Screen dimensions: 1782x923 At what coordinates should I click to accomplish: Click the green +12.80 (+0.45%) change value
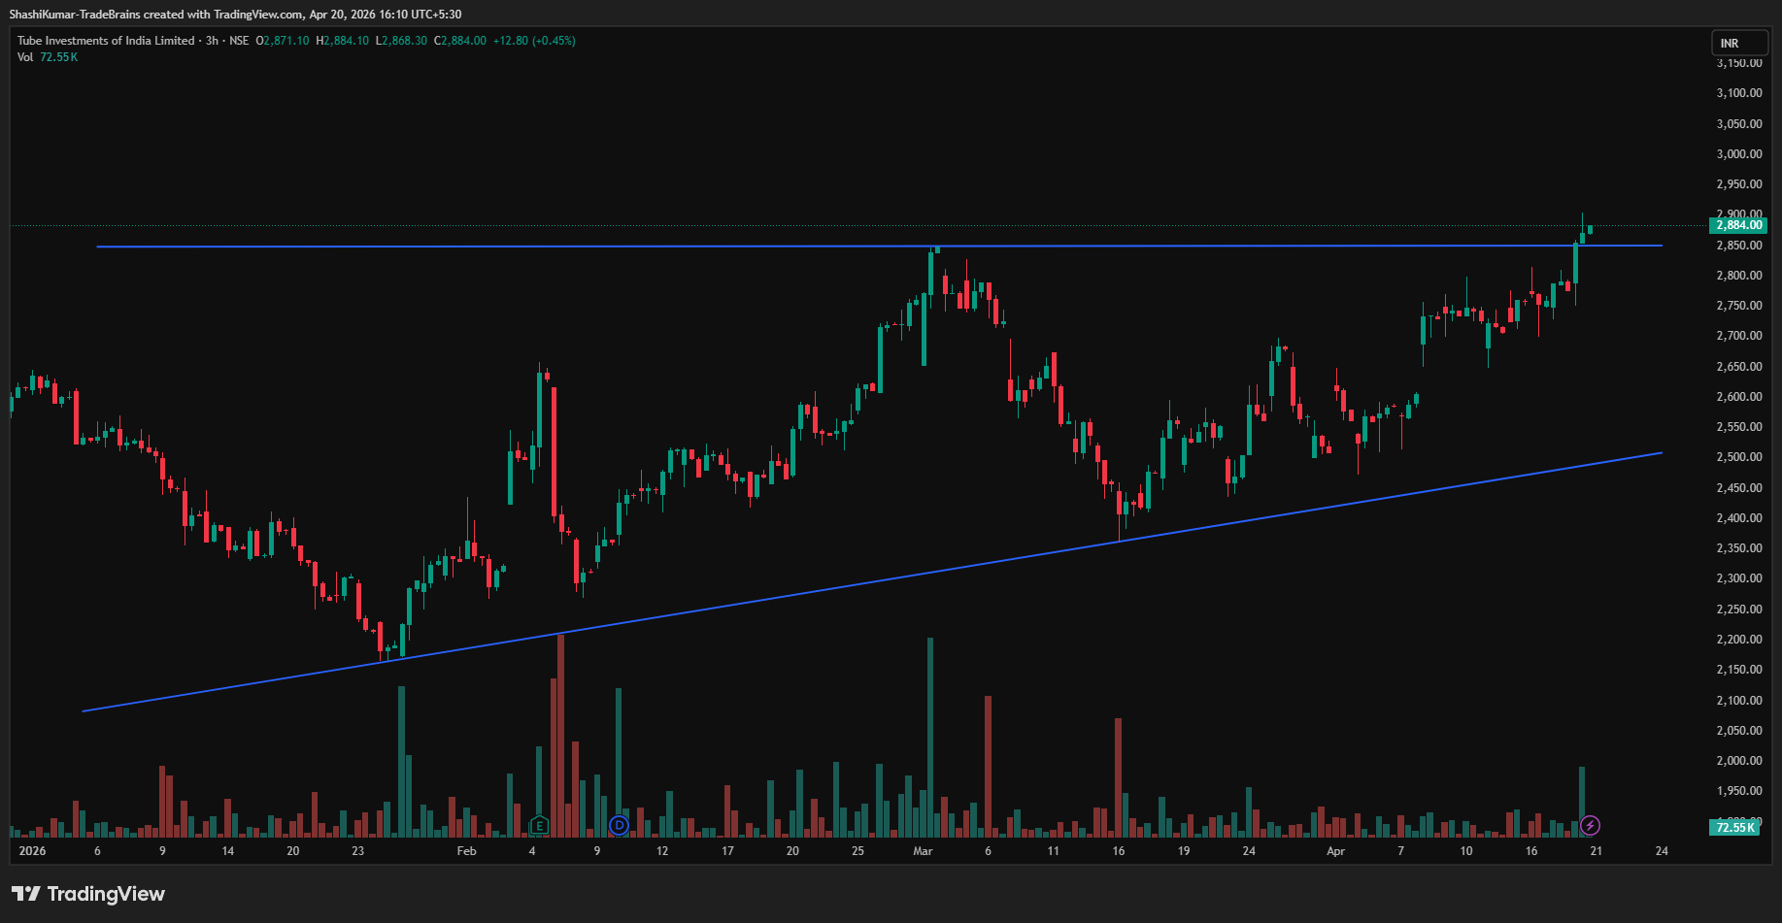pos(534,41)
